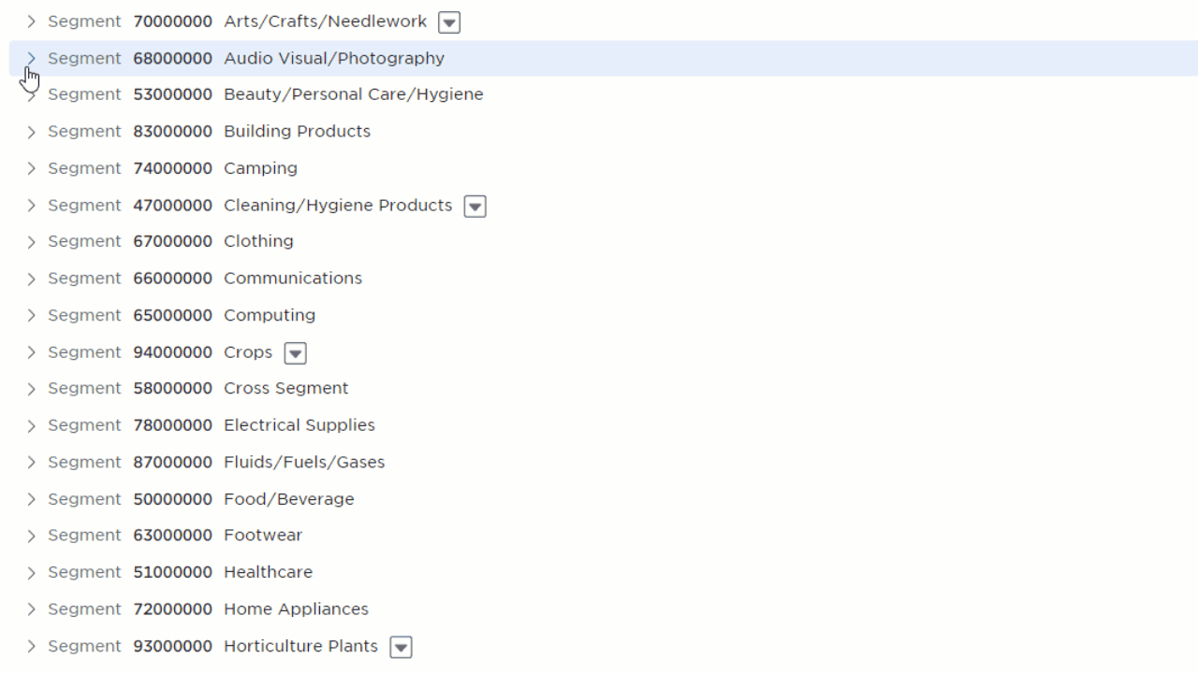Select the Food/Beverage label
This screenshot has width=1198, height=673.
coord(289,499)
